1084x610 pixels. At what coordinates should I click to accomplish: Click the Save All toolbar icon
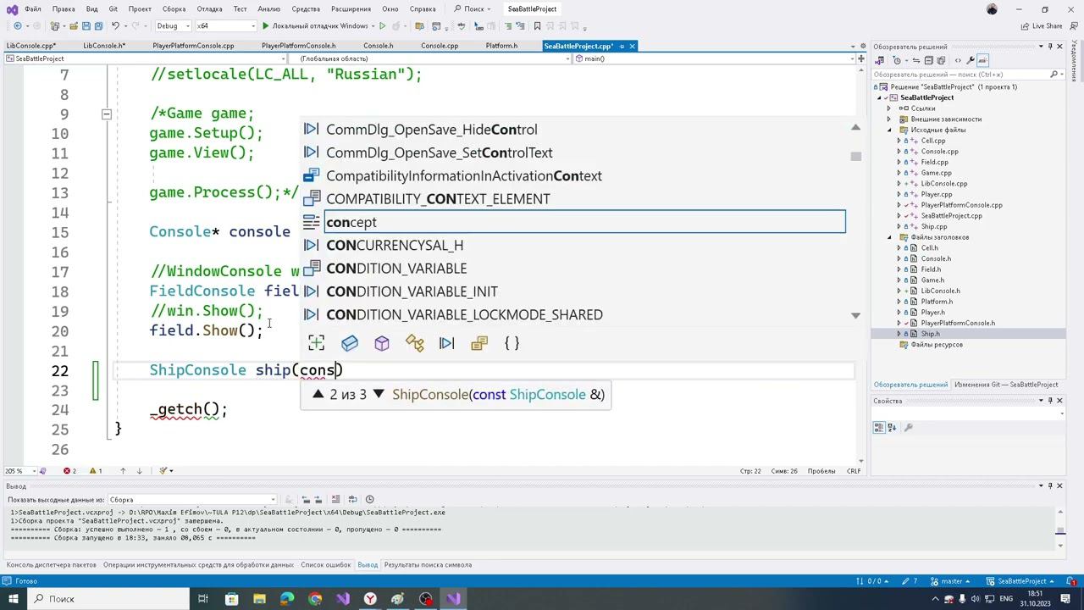pos(98,26)
